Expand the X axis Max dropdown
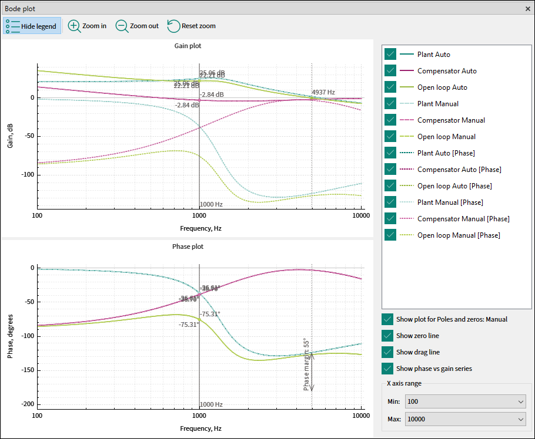 coord(464,419)
